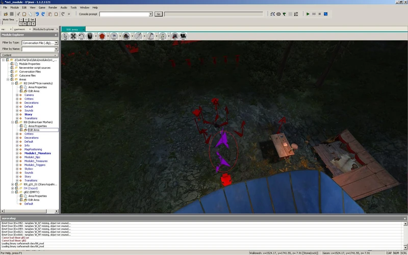408x255 pixels.
Task: Open the Render menu
Action: (53, 8)
